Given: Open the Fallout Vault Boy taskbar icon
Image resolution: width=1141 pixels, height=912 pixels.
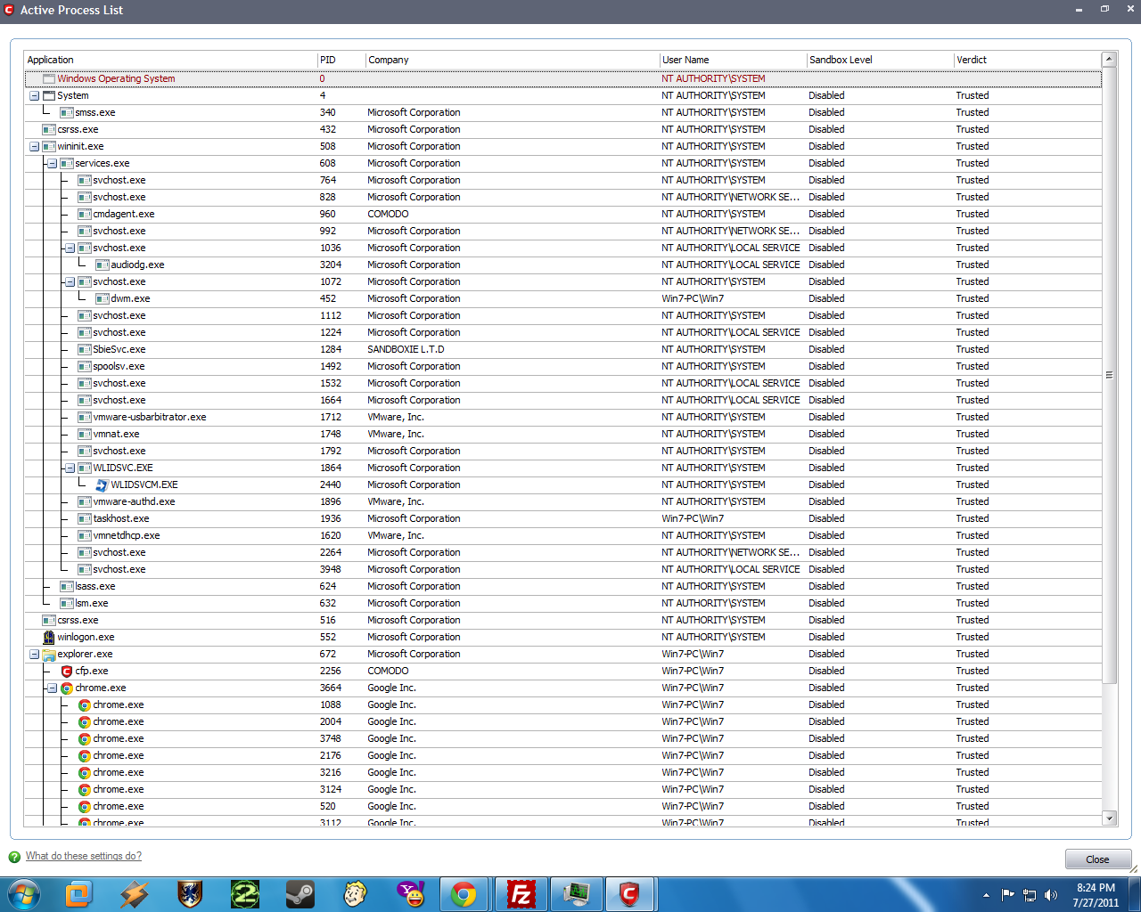Looking at the screenshot, I should [356, 894].
